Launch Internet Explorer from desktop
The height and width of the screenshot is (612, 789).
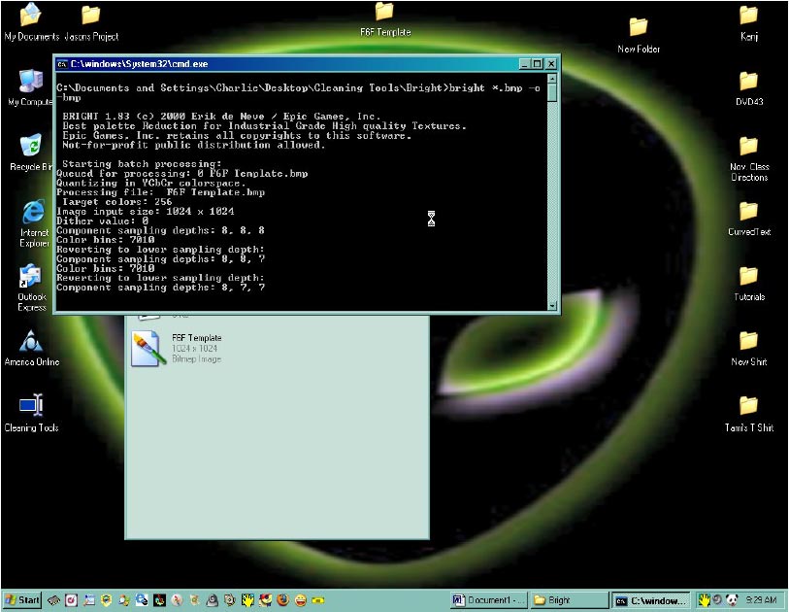point(33,212)
